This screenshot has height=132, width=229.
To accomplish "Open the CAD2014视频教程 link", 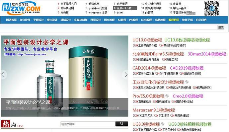I will click(149, 68).
